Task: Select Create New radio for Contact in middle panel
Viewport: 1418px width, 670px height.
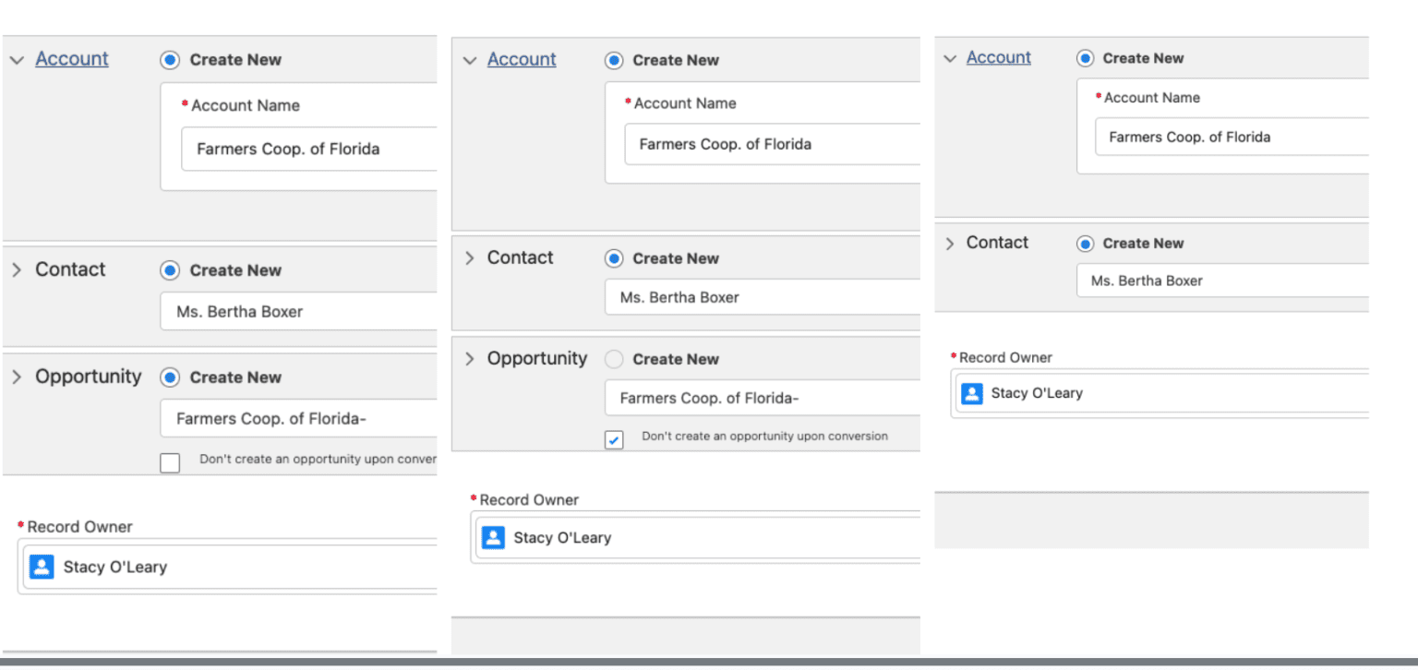Action: click(x=614, y=258)
